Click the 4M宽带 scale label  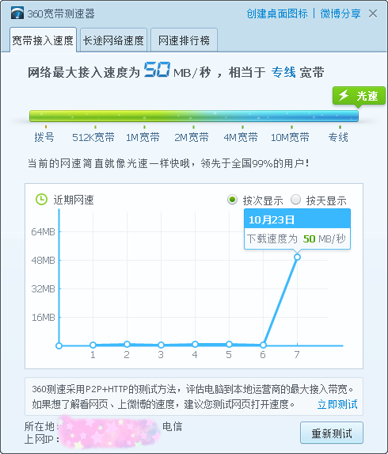coord(241,137)
